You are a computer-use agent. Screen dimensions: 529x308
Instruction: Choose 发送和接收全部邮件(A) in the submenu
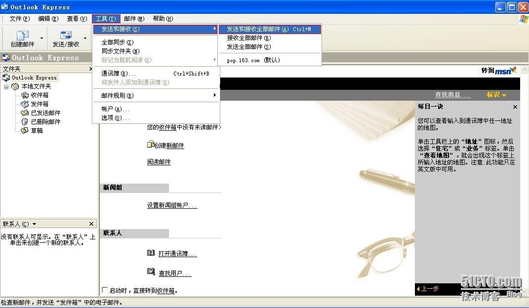[x=270, y=29]
